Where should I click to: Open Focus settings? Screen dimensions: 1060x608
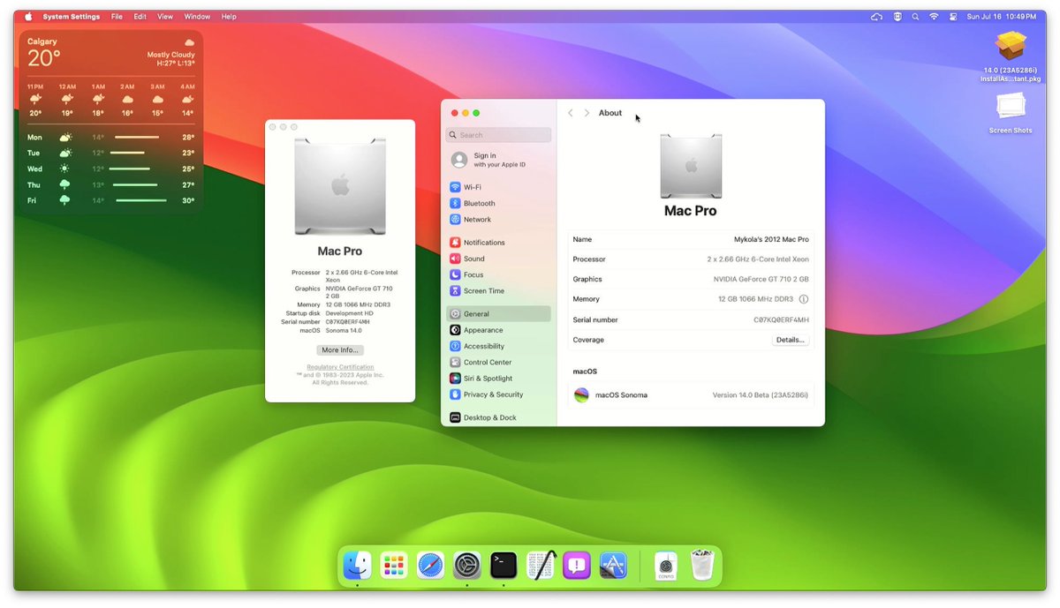498,274
